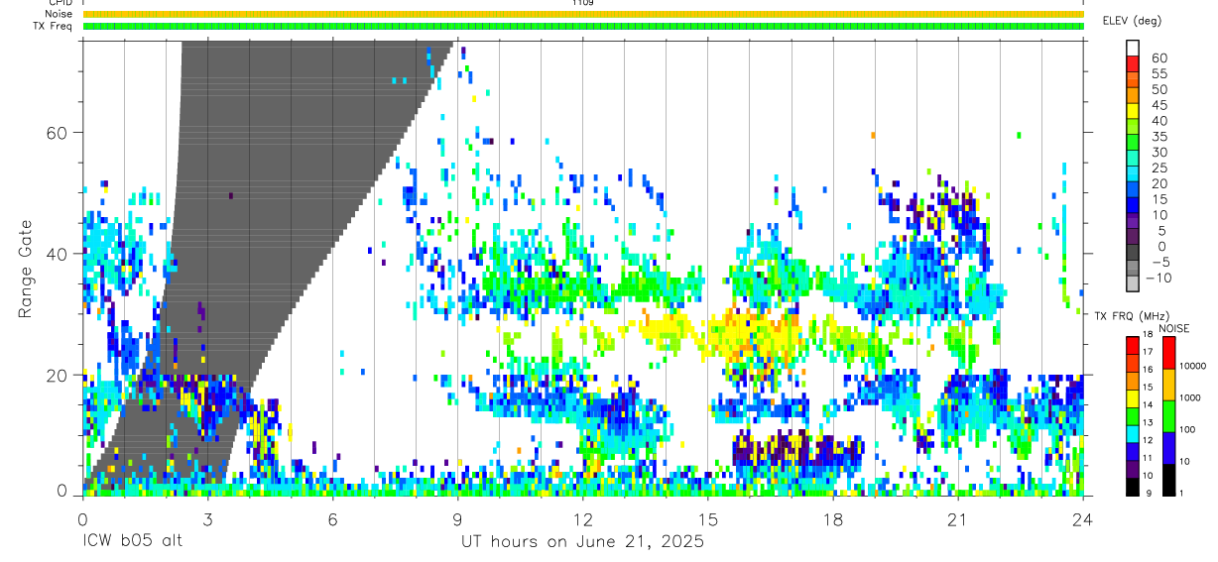Pick the white top swatch of the ELEV color bar
This screenshot has height=562, width=1218.
pyautogui.click(x=1133, y=48)
